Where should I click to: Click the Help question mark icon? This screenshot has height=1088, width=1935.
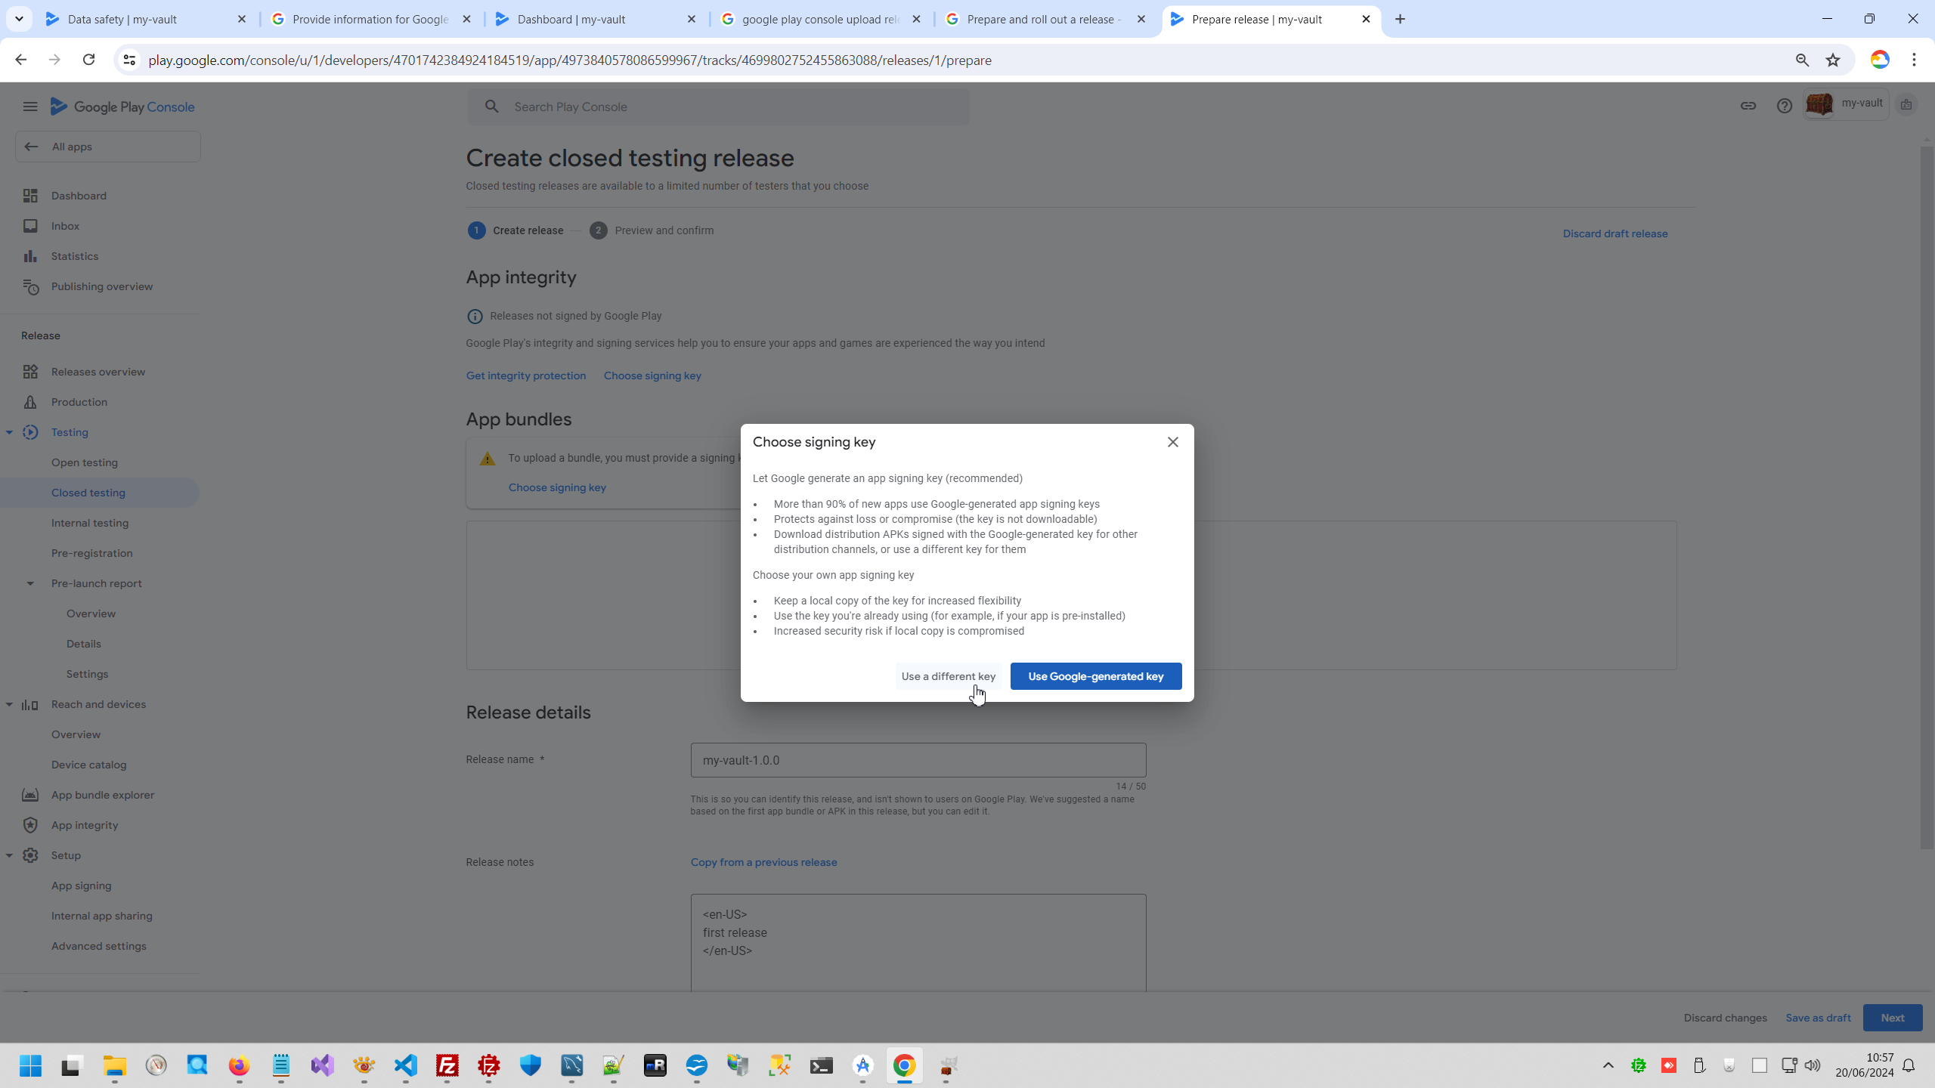coord(1785,106)
